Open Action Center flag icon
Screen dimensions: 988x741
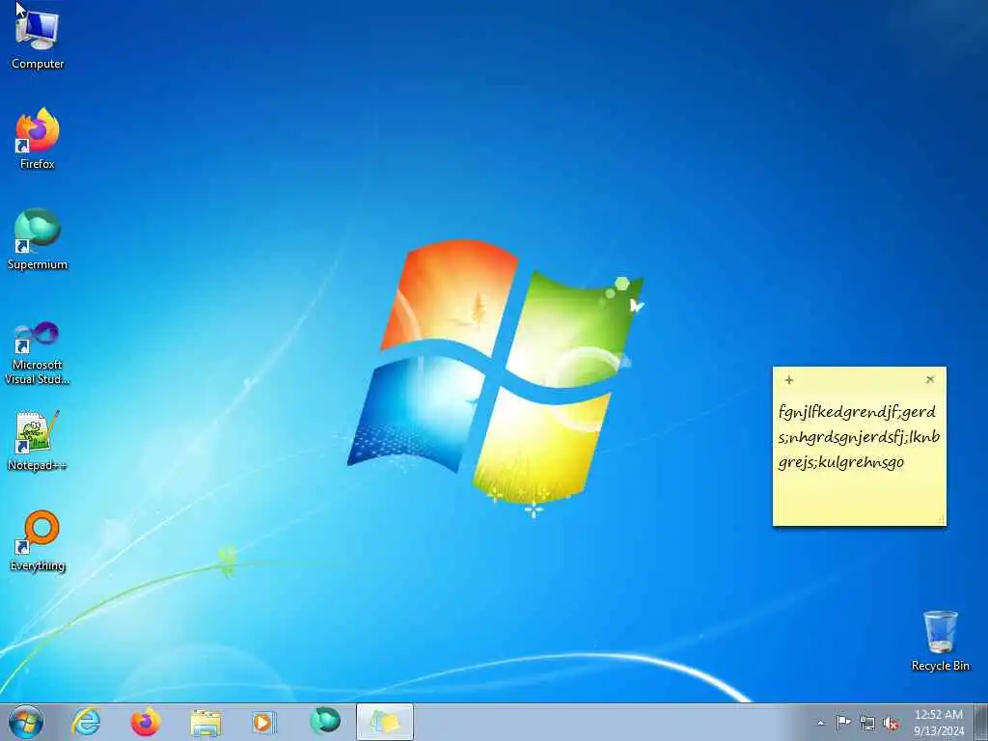[x=842, y=722]
